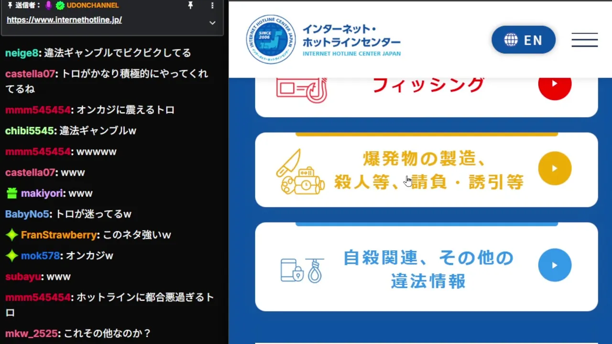Click the username mkw_2525 in chat
The height and width of the screenshot is (344, 612).
(32, 333)
